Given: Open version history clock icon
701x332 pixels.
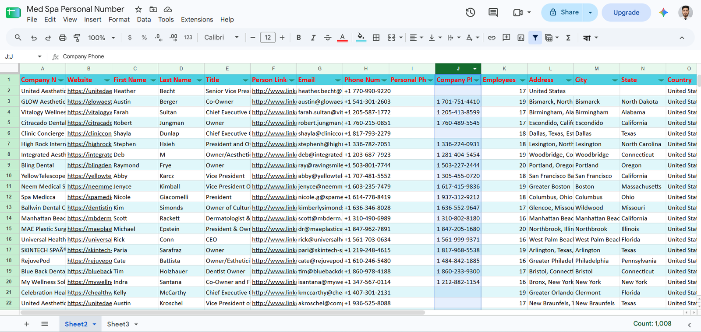Looking at the screenshot, I should tap(471, 13).
